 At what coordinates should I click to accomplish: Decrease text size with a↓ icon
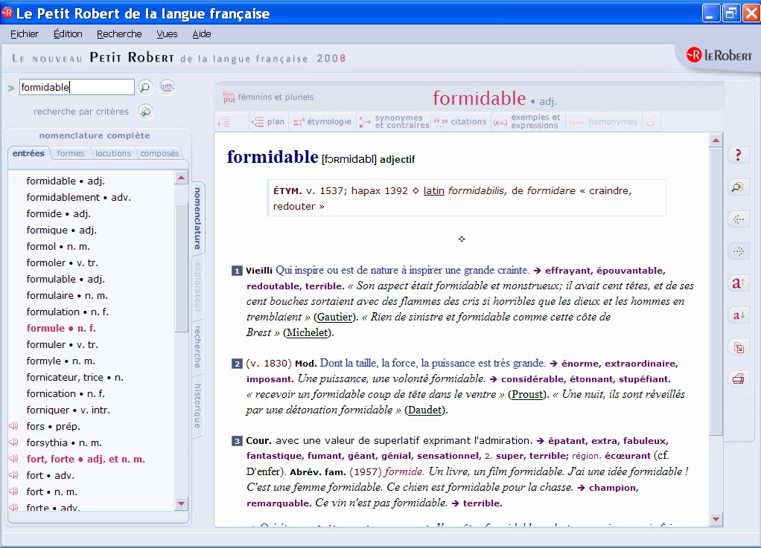tap(738, 315)
